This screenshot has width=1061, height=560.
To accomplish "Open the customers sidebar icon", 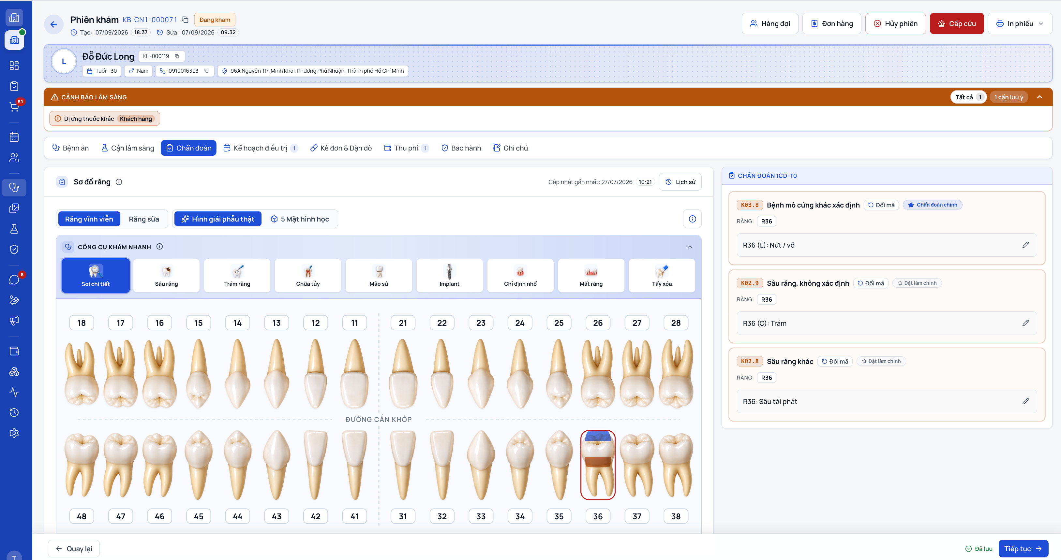I will (x=14, y=158).
